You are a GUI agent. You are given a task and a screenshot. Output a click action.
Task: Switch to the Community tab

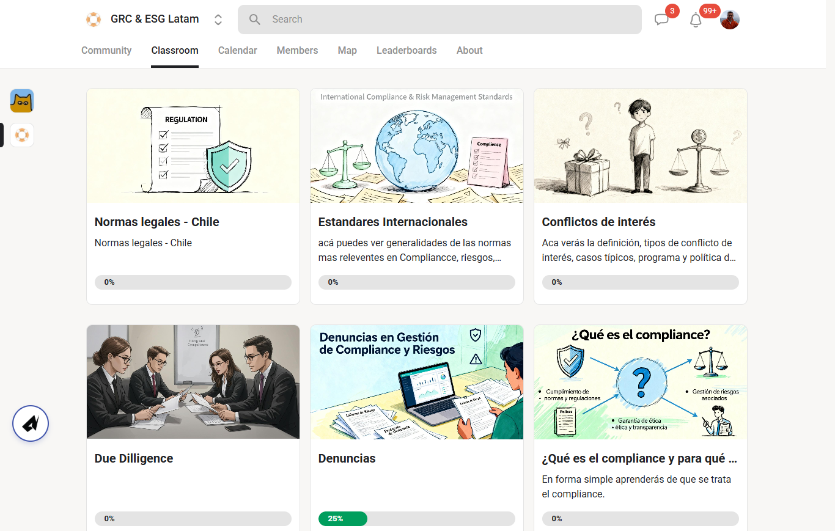coord(106,50)
